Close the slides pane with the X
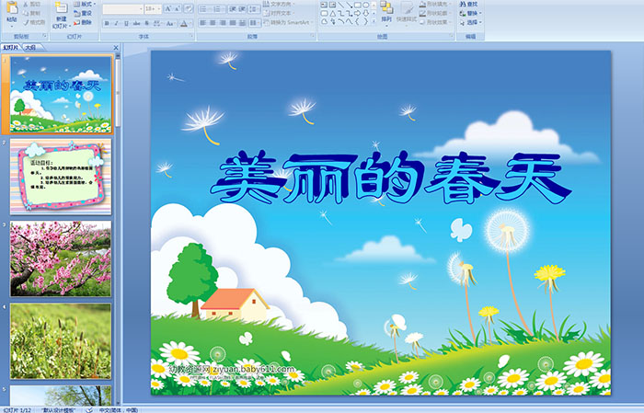Screen dimensions: 644x413 point(116,48)
